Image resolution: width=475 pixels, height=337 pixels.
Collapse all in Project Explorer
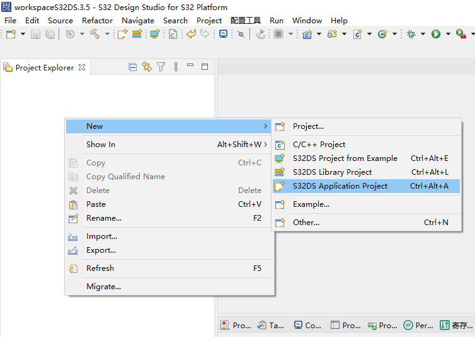coord(132,67)
